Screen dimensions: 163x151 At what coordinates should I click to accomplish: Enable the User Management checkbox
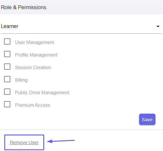[x=7, y=41]
